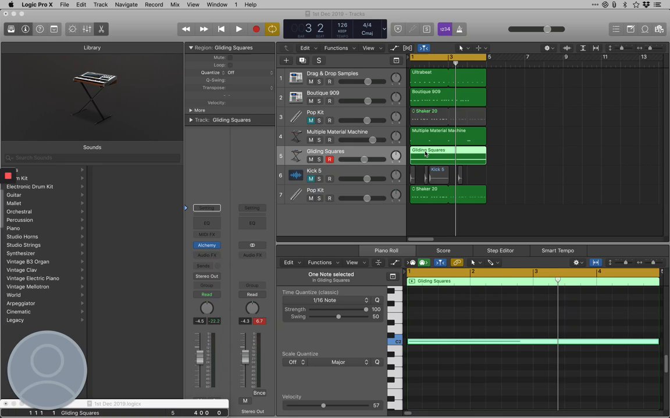This screenshot has width=670, height=418.
Task: Open the File menu
Action: 64,5
